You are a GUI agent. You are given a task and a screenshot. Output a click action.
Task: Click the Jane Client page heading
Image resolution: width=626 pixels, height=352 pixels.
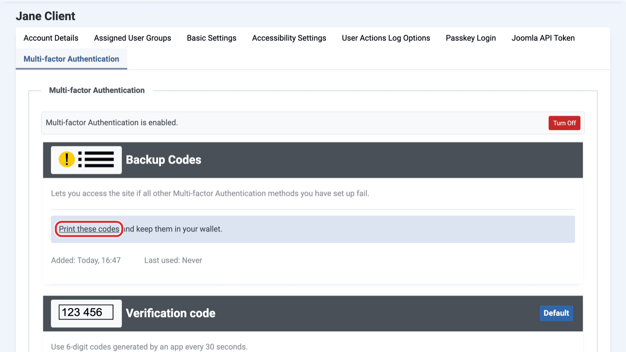click(x=46, y=16)
